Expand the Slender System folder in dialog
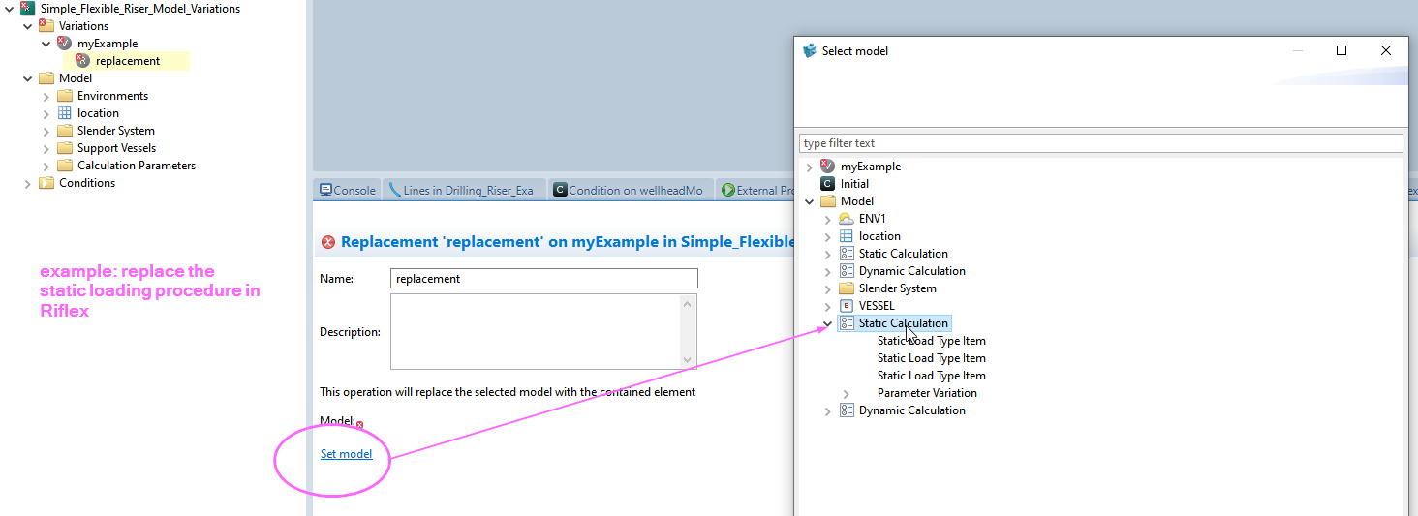This screenshot has width=1418, height=516. pyautogui.click(x=827, y=288)
